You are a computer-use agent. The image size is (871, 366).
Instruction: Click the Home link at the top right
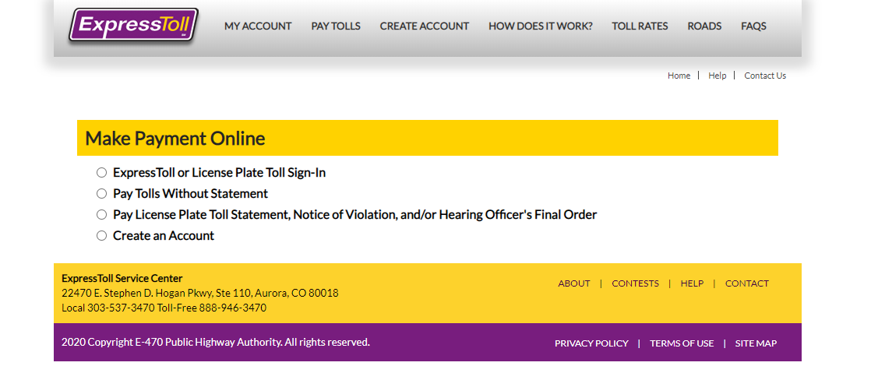tap(679, 76)
